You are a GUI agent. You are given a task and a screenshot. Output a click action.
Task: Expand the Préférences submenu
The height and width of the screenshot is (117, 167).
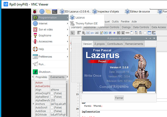click(x=50, y=57)
